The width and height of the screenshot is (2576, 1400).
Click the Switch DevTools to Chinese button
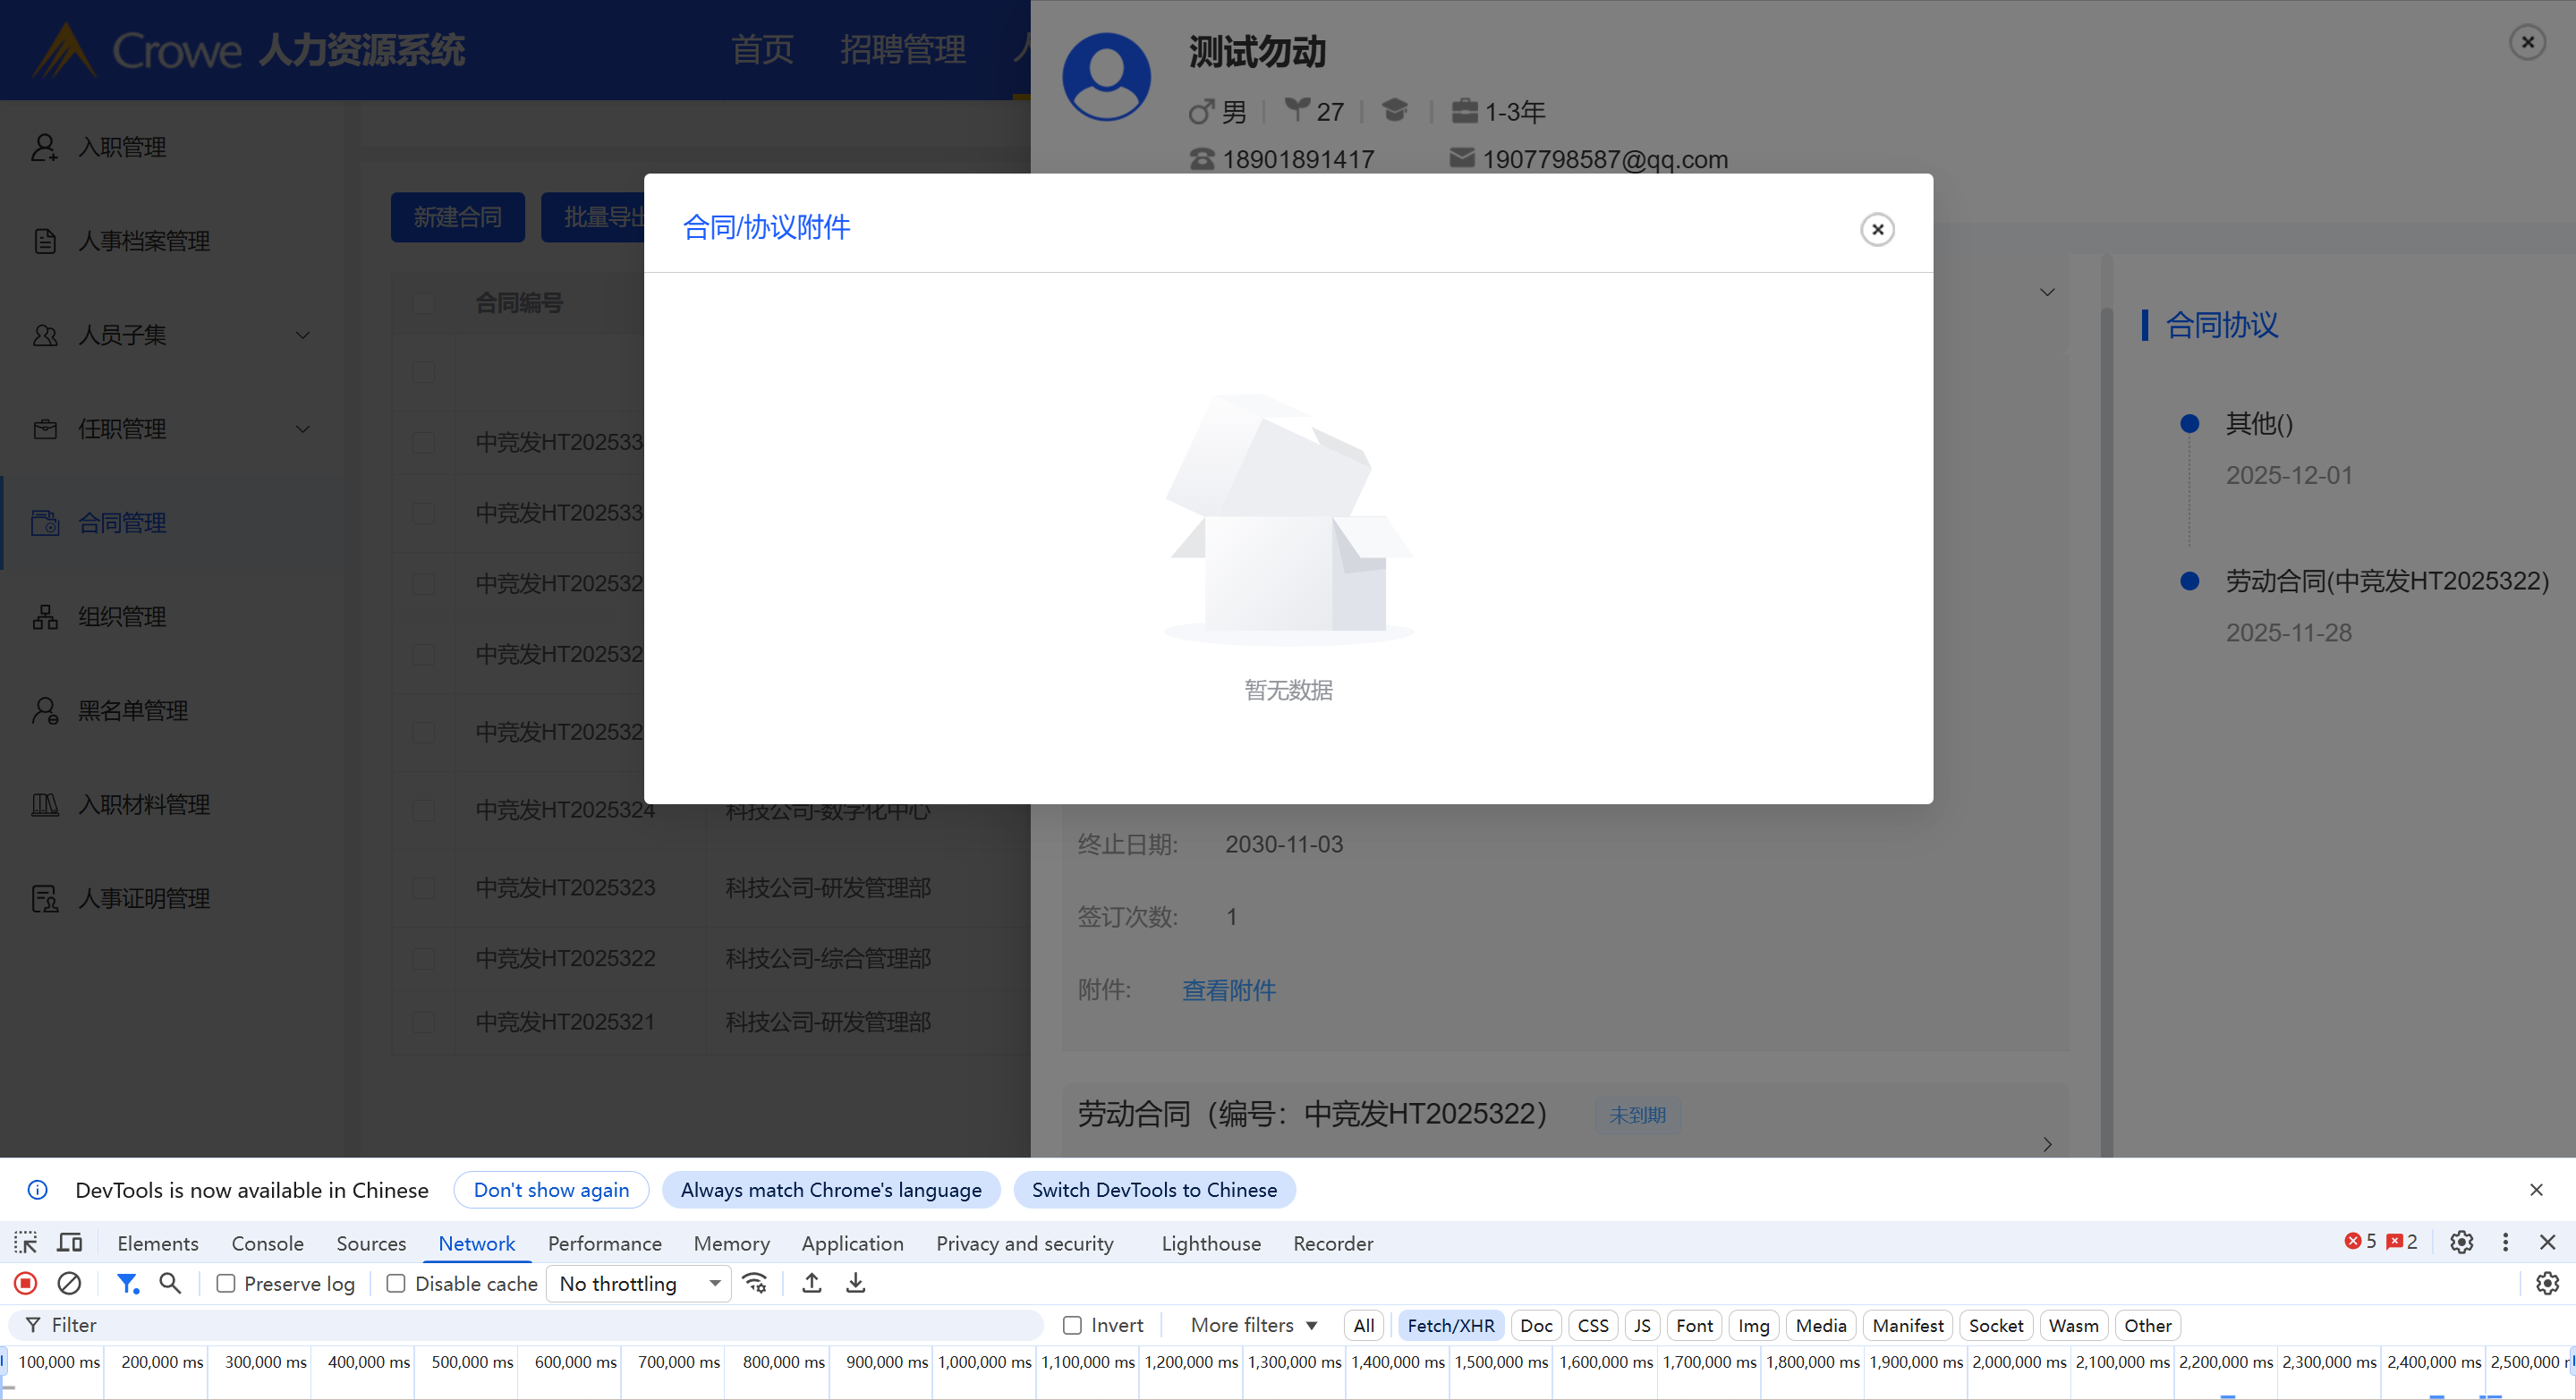click(1154, 1190)
